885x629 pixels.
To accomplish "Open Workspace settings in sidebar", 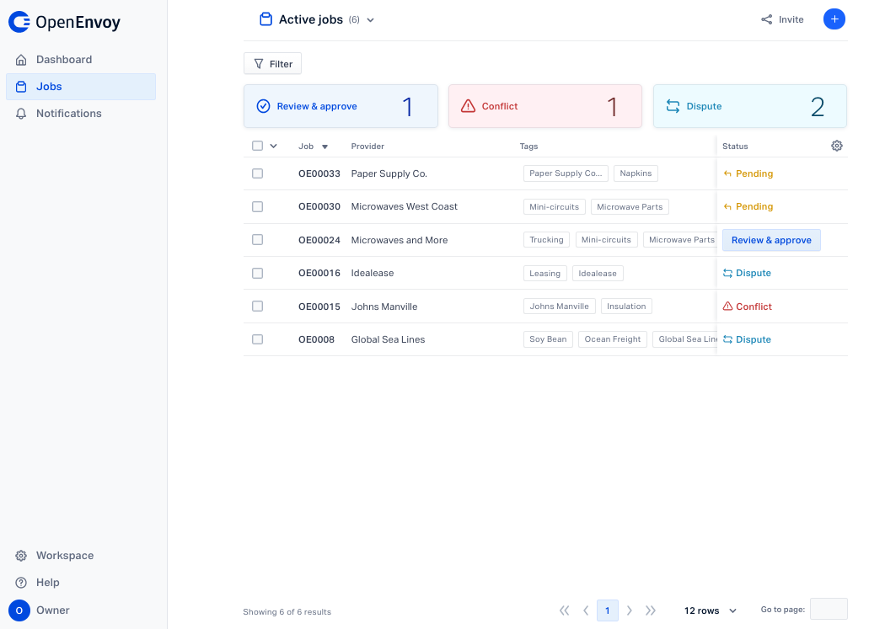I will tap(81, 556).
